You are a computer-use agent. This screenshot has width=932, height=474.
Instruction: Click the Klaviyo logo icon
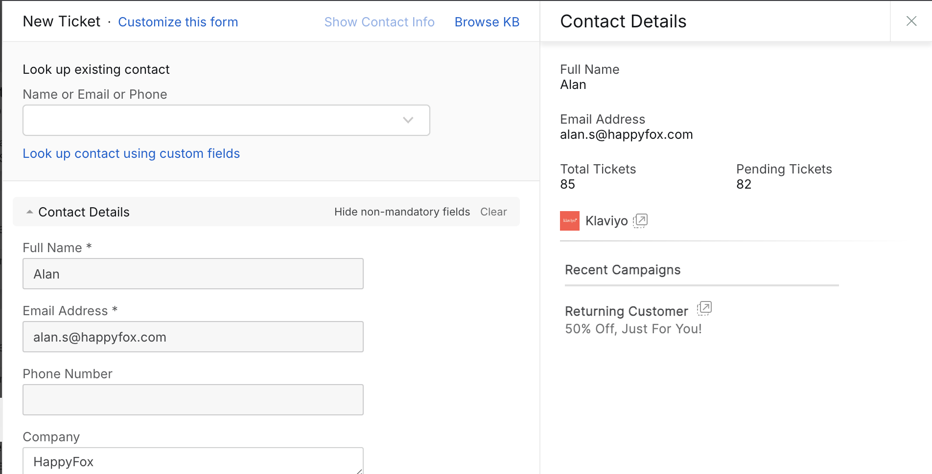[569, 221]
